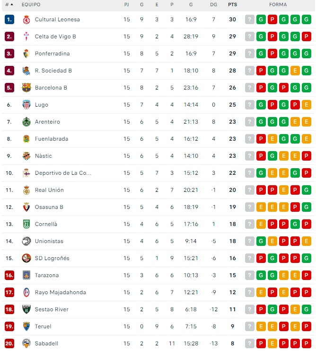Expand the sort arrow beside the # header
Image resolution: width=316 pixels, height=352 pixels.
13,5
